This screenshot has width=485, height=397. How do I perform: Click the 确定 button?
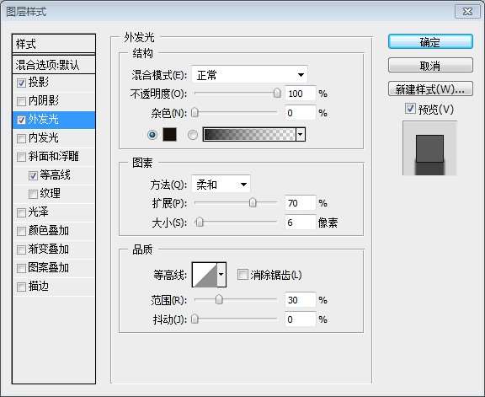point(430,42)
